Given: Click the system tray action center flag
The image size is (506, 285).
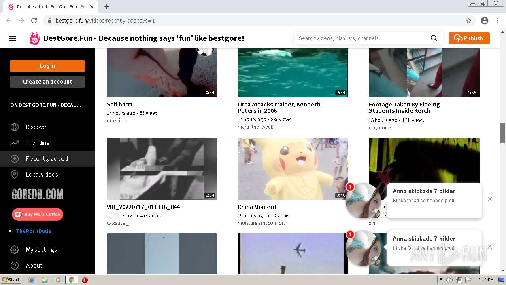Looking at the screenshot, I should pyautogui.click(x=468, y=280).
